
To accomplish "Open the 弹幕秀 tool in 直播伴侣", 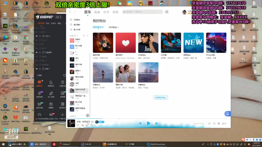I will [x=51, y=105].
